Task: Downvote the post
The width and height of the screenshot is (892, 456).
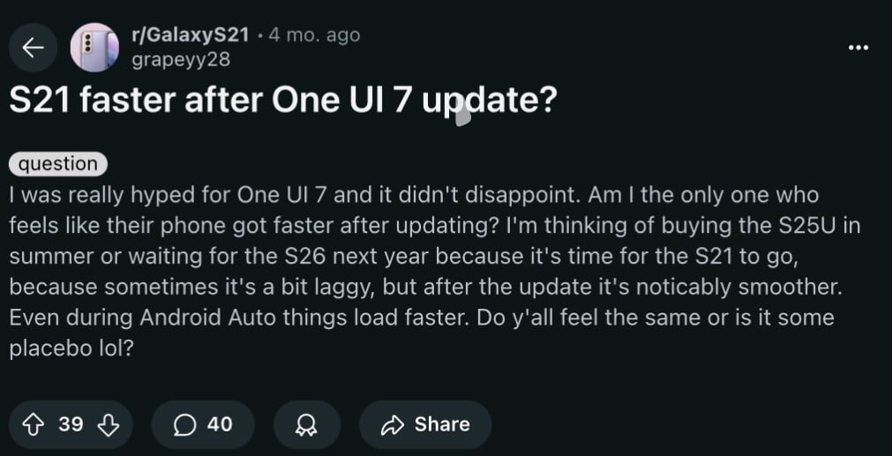Action: 108,425
